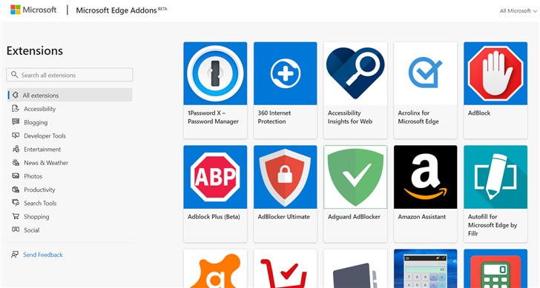540x288 pixels.
Task: Select the Adblock Plus (Beta) ABP icon
Action: pyautogui.click(x=215, y=177)
